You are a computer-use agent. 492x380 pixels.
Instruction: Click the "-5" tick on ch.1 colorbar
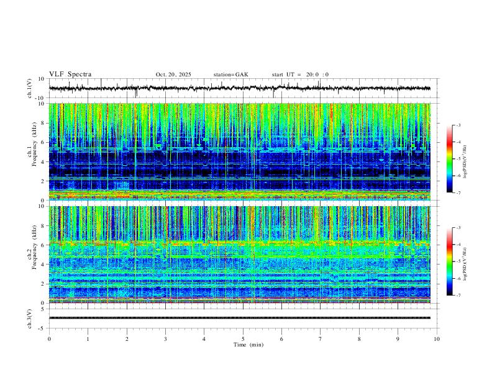[458, 159]
